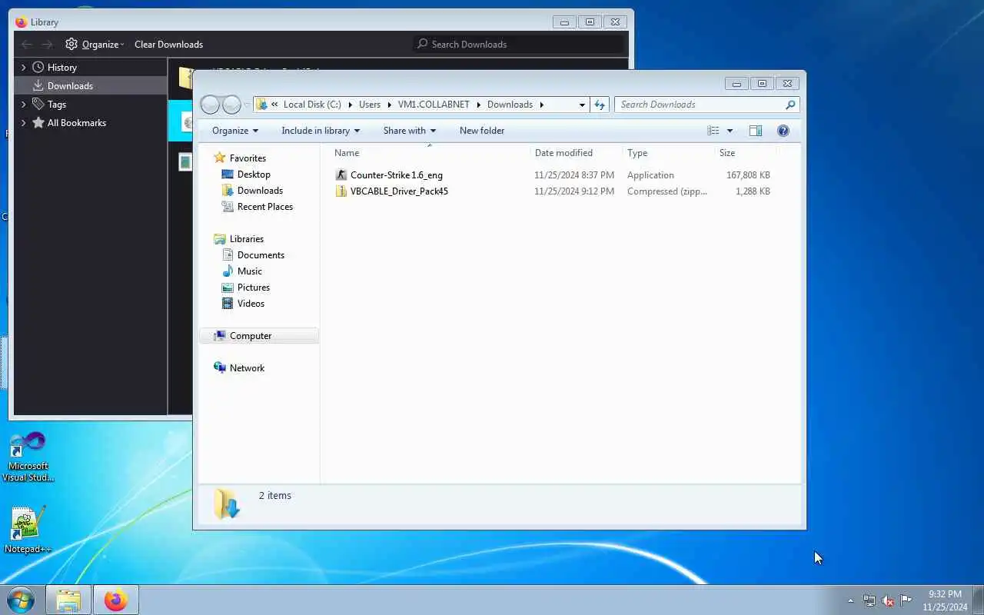Image resolution: width=984 pixels, height=615 pixels.
Task: Expand Tags in Library window
Action: [24, 105]
